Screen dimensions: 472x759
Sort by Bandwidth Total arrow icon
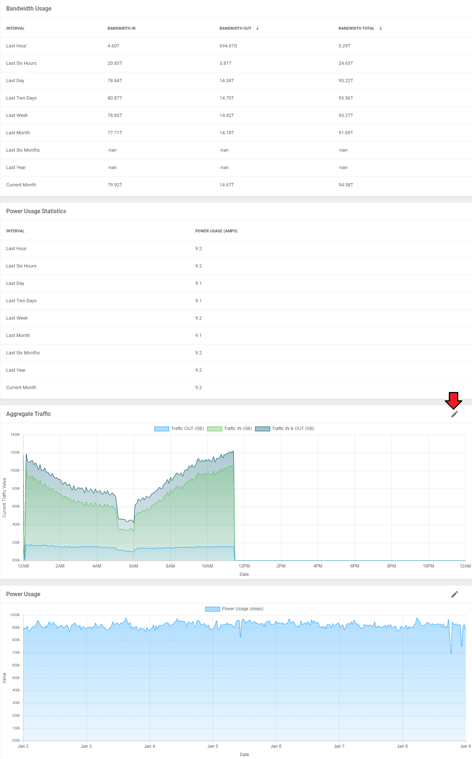coord(380,28)
